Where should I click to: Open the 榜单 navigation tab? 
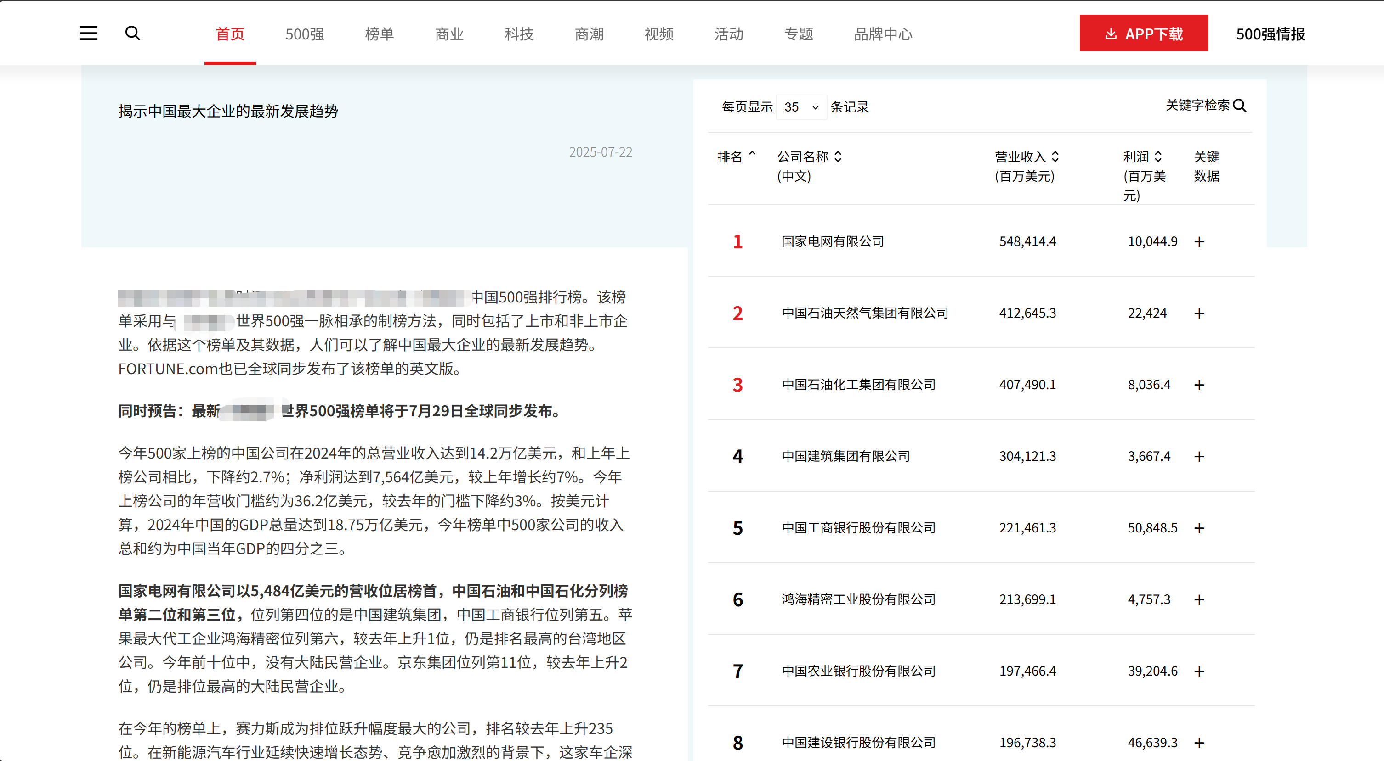pos(379,34)
